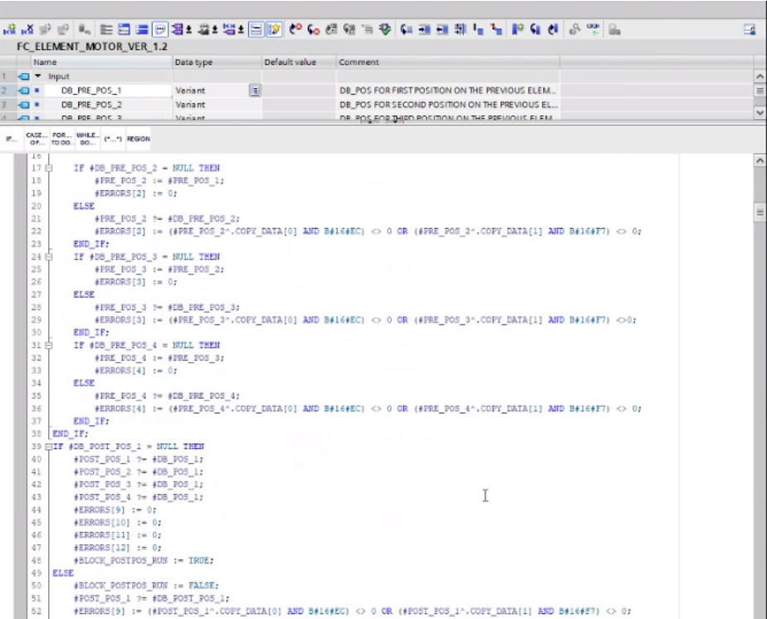The height and width of the screenshot is (619, 767).
Task: Collapse the IF block at line 31
Action: coord(48,345)
